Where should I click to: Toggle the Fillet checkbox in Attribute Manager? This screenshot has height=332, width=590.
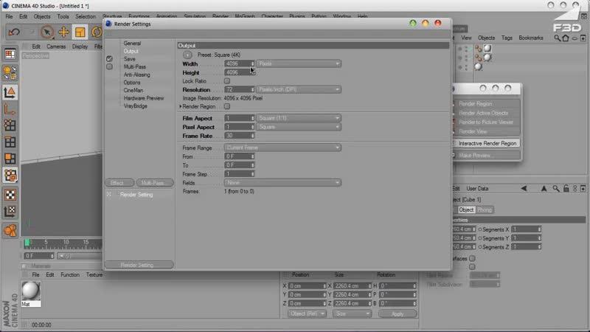(x=472, y=266)
